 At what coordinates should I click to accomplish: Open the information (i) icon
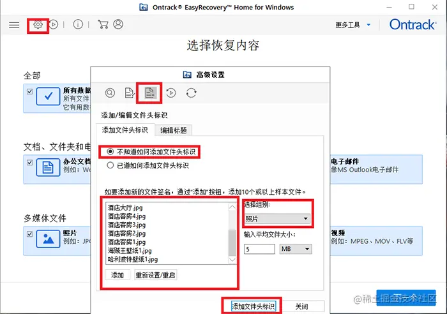click(78, 24)
